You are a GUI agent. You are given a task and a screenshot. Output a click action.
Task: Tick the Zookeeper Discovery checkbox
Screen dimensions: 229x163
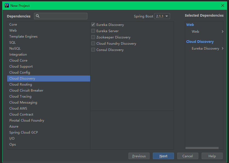pos(93,37)
